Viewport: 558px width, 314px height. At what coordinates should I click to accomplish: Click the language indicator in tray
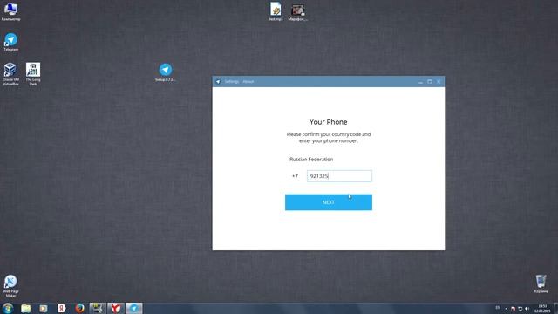[498, 308]
